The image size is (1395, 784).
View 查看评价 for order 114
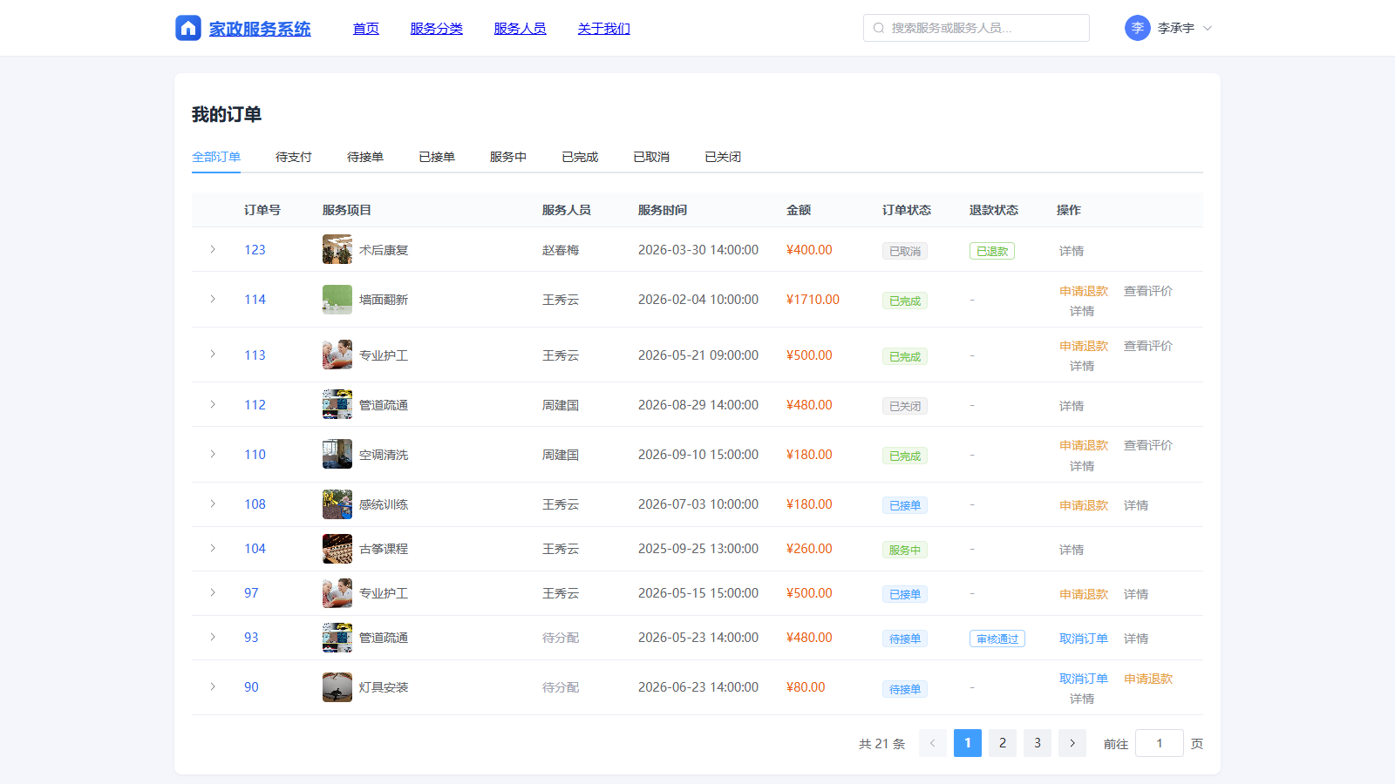click(x=1148, y=291)
